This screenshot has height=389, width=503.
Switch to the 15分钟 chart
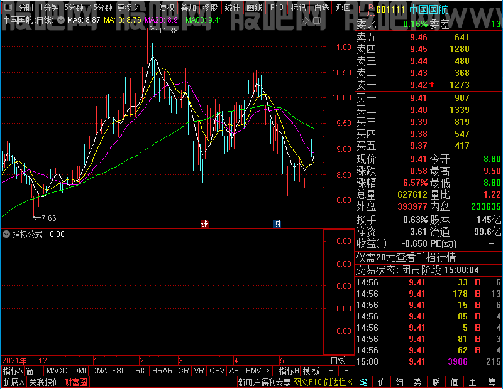pyautogui.click(x=101, y=8)
